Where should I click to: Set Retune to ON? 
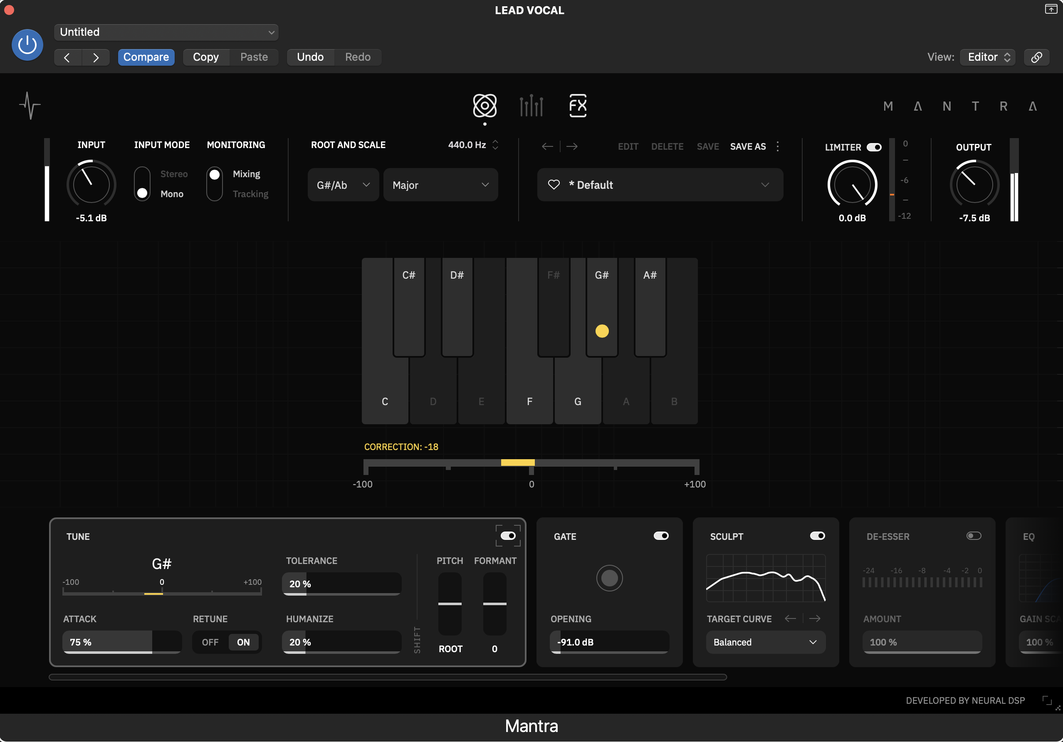coord(244,642)
